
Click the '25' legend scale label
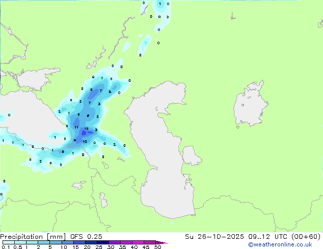(x=99, y=247)
